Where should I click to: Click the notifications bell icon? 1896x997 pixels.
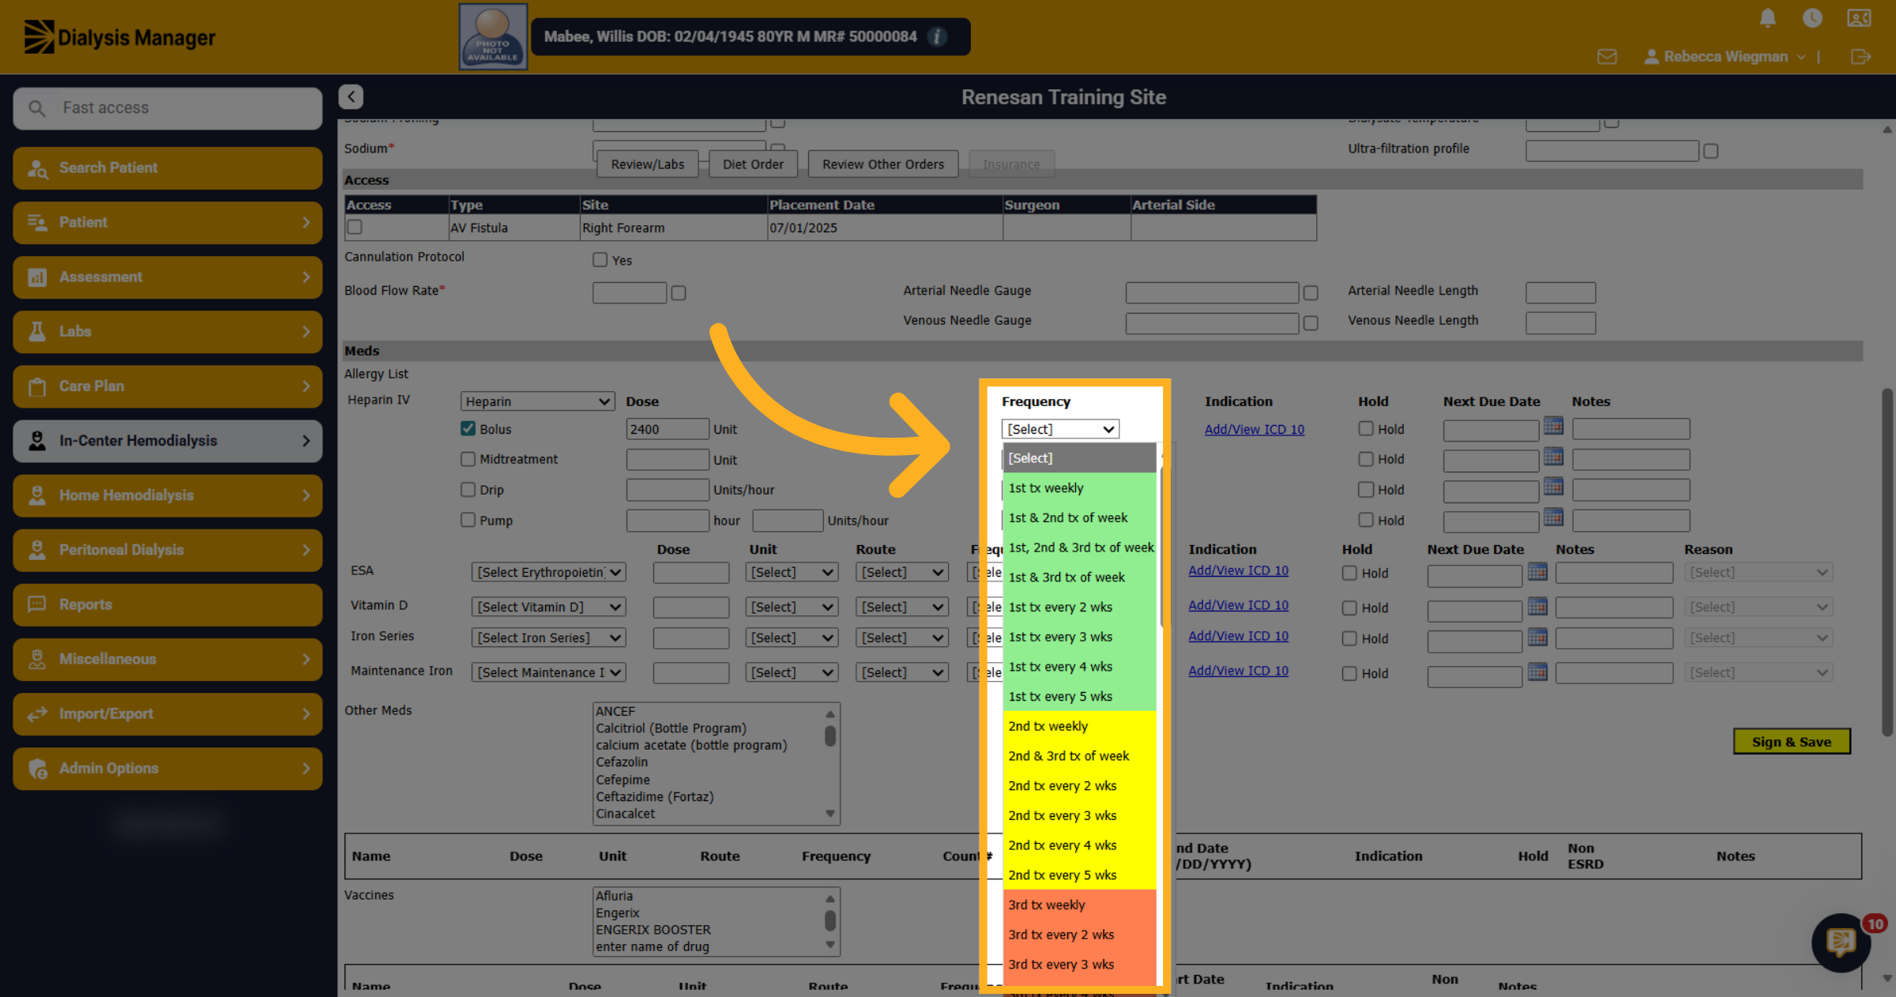[1768, 17]
